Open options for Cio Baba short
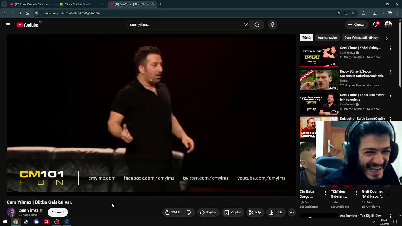 (325, 193)
